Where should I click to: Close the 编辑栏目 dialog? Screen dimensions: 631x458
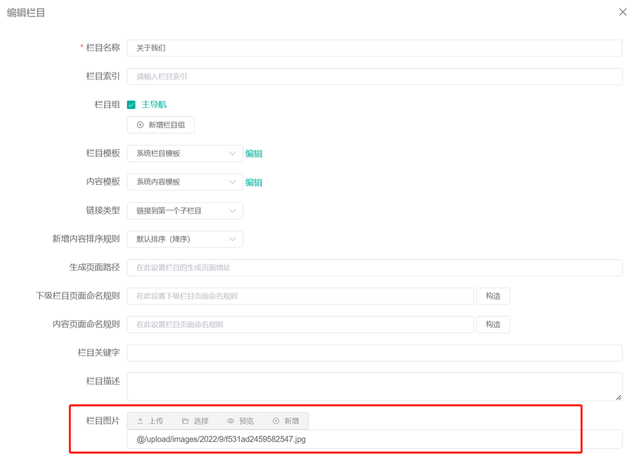[x=622, y=12]
